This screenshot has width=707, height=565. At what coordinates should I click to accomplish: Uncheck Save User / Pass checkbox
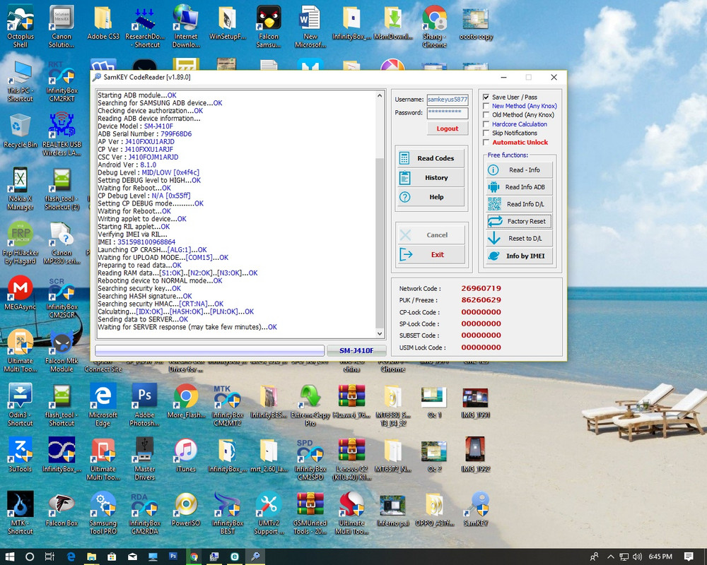pyautogui.click(x=486, y=97)
